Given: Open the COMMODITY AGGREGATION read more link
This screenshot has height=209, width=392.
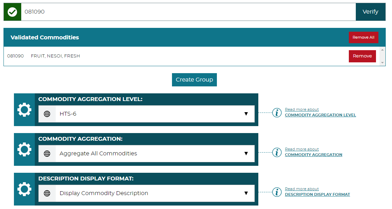Looking at the screenshot, I should click(313, 154).
